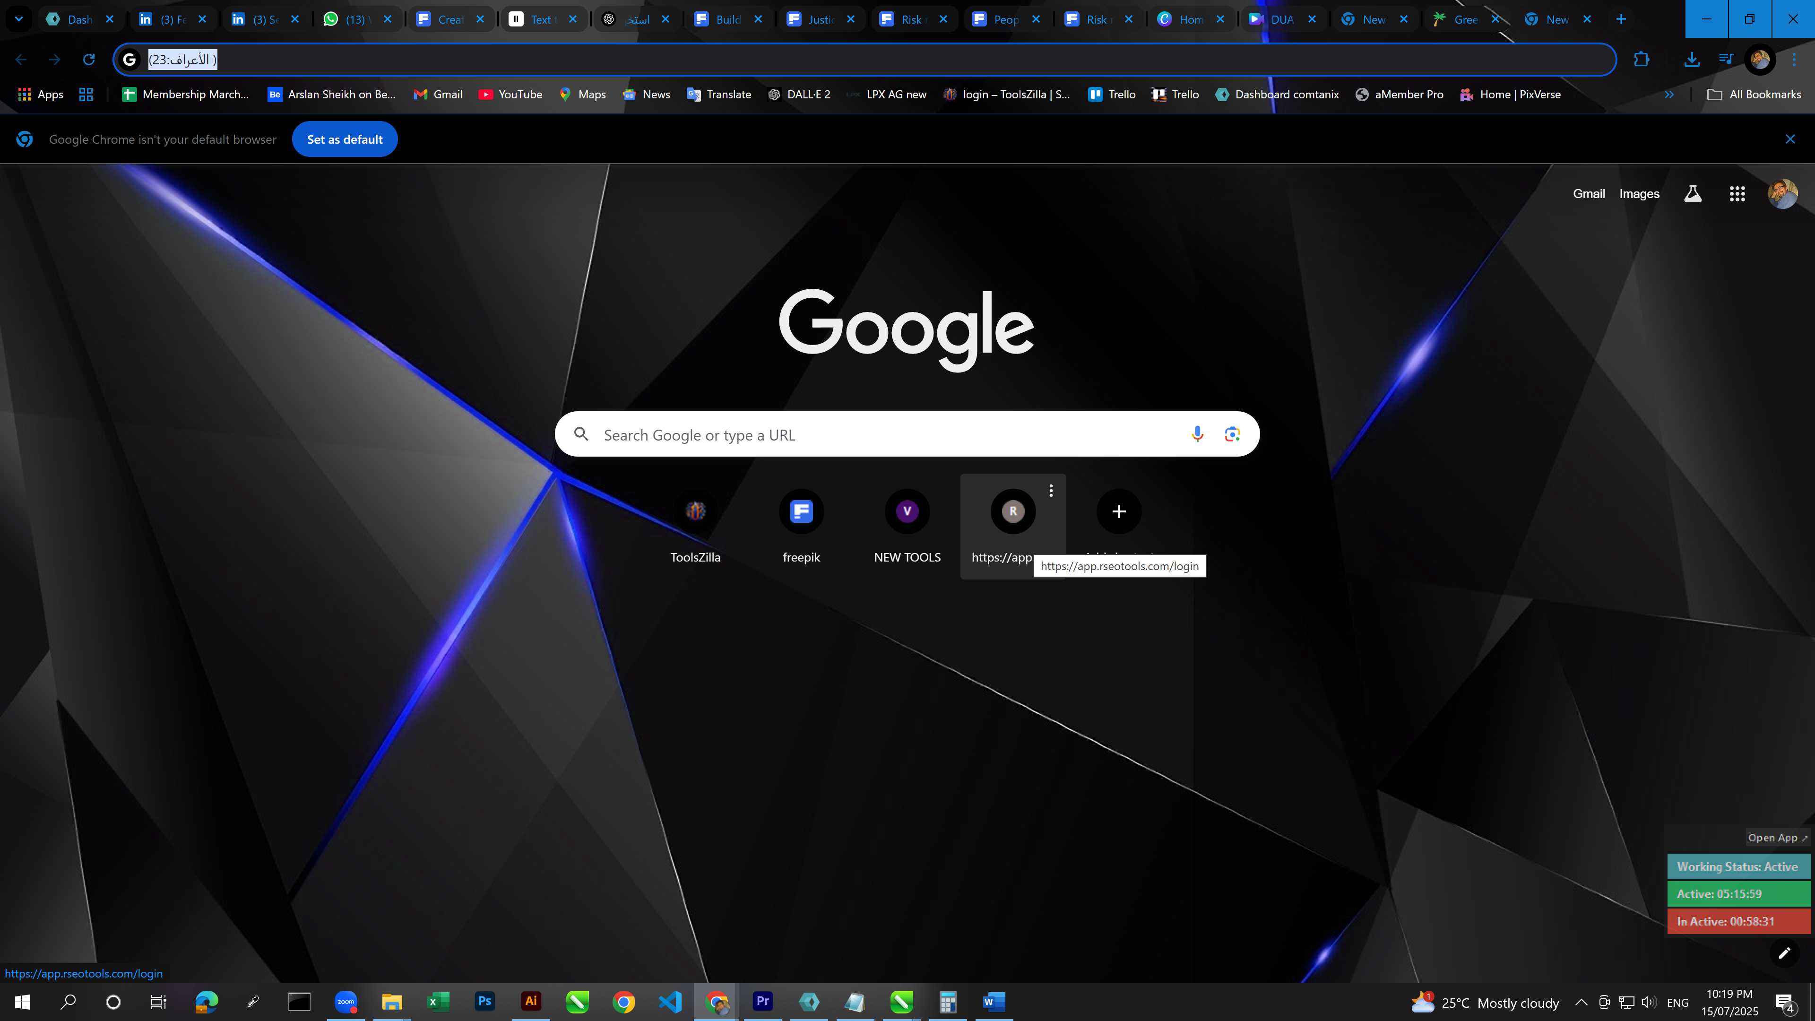
Task: Open Google apps grid
Action: [1737, 194]
